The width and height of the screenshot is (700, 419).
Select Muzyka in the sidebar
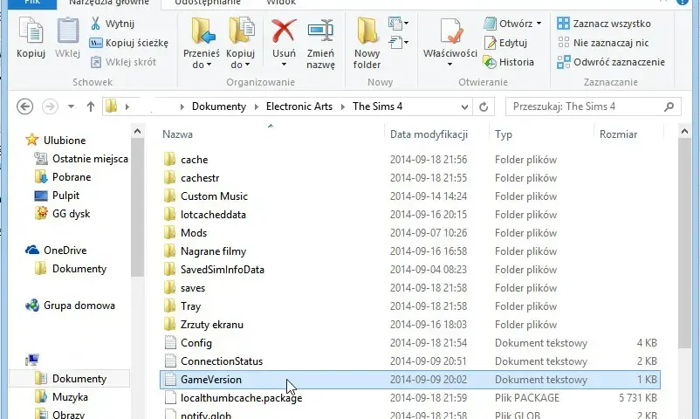[62, 396]
